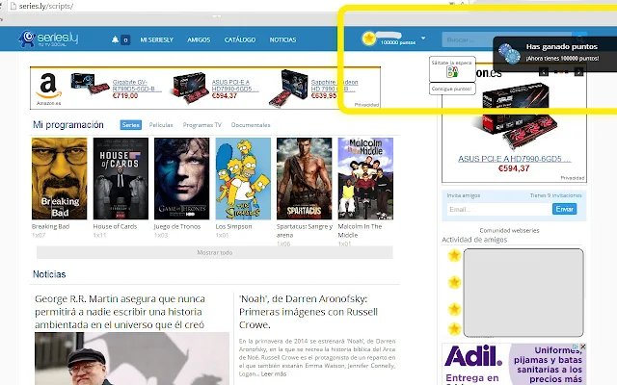Click the Juego de Tronos title
Viewport: 617px width, 385px height.
coord(177,226)
